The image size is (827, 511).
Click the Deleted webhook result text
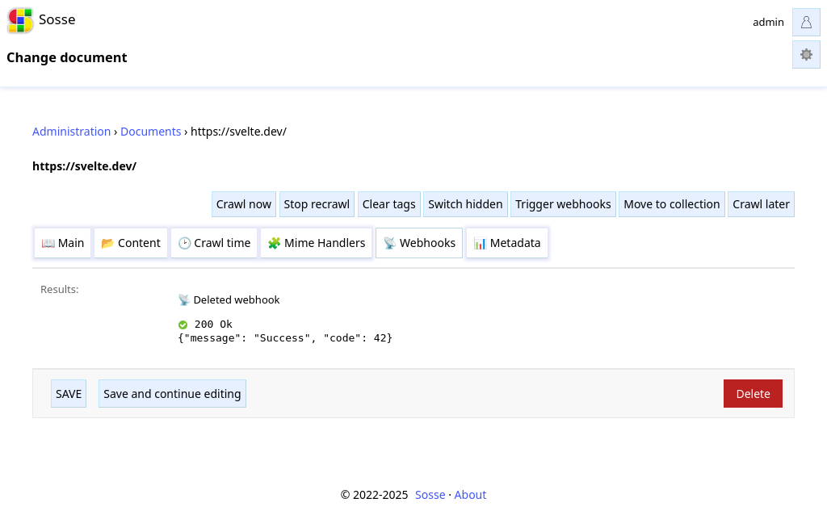237,300
